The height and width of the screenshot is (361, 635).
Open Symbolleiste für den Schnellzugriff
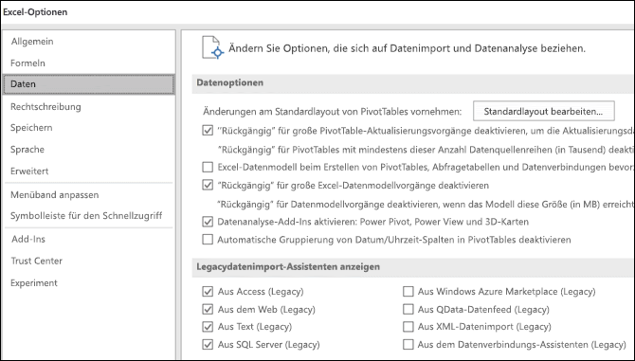pos(86,215)
